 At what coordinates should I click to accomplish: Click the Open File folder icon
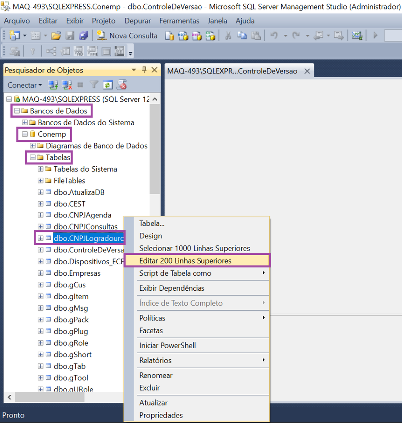56,35
